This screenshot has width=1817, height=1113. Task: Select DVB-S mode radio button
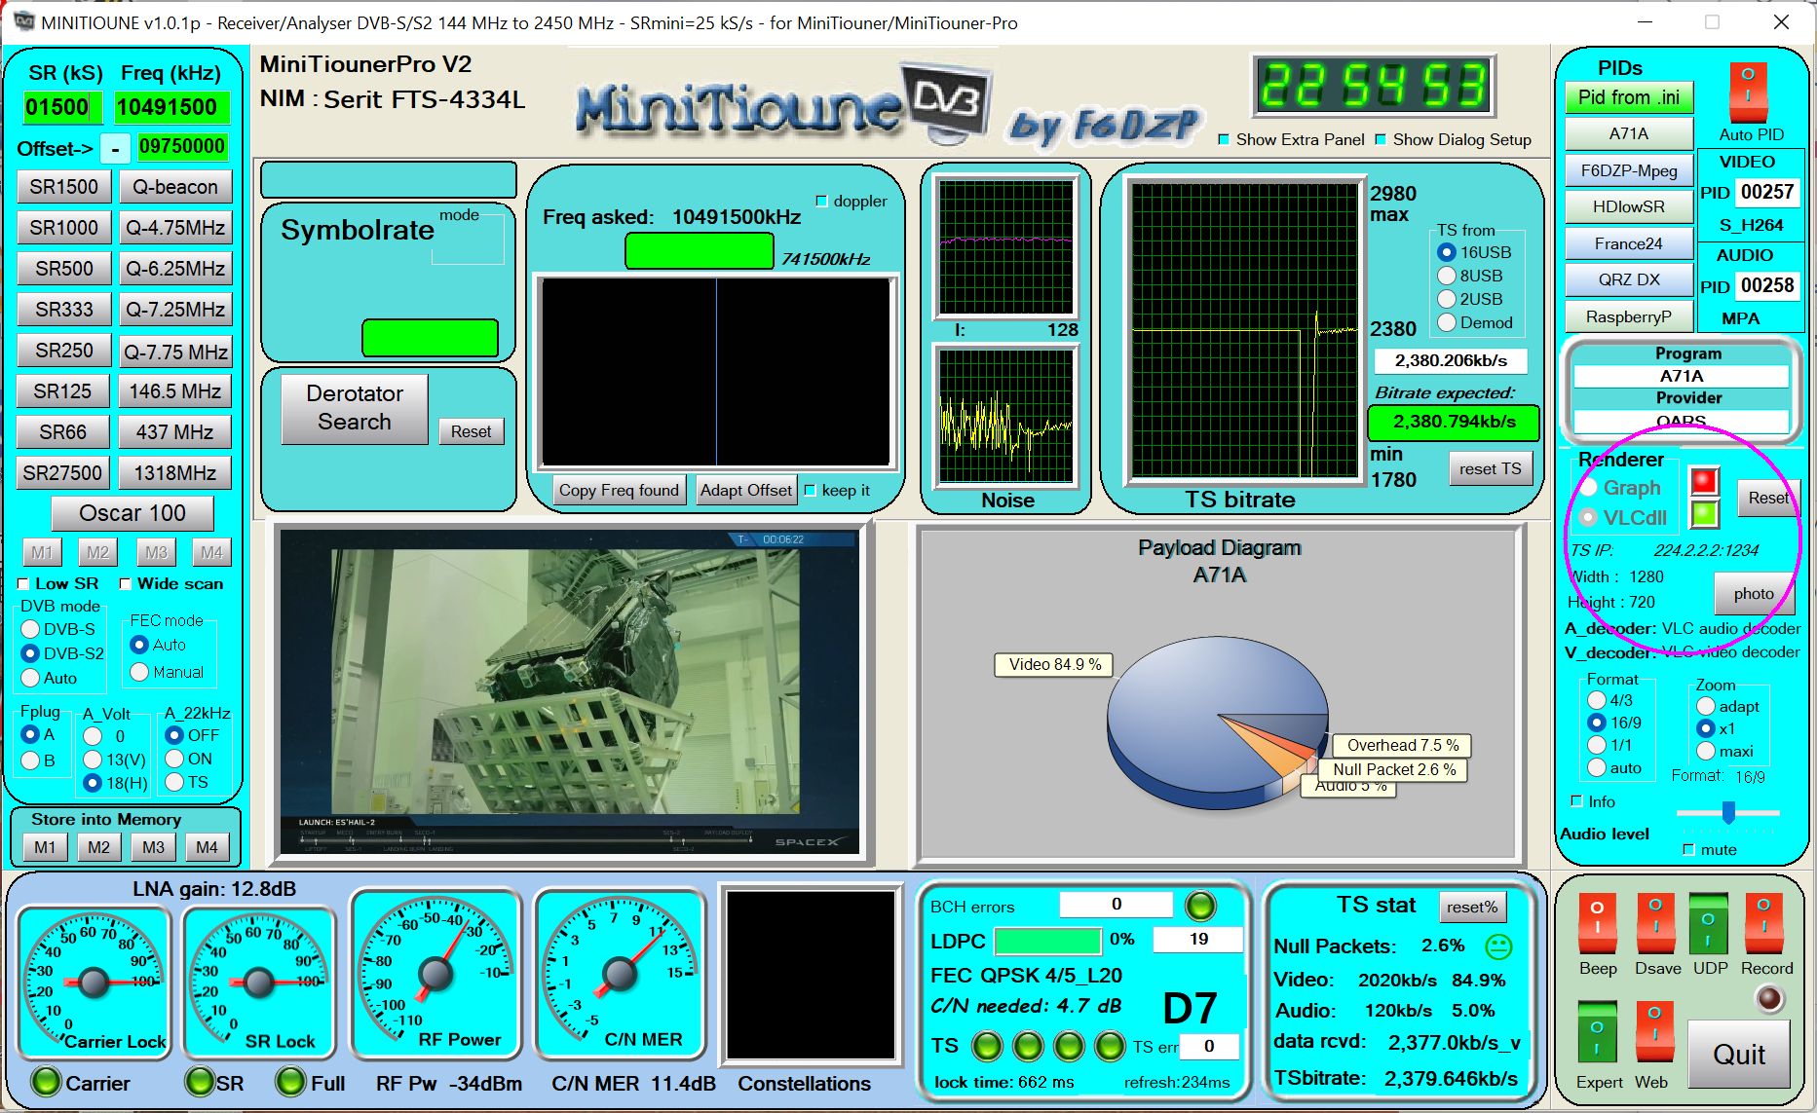coord(30,629)
